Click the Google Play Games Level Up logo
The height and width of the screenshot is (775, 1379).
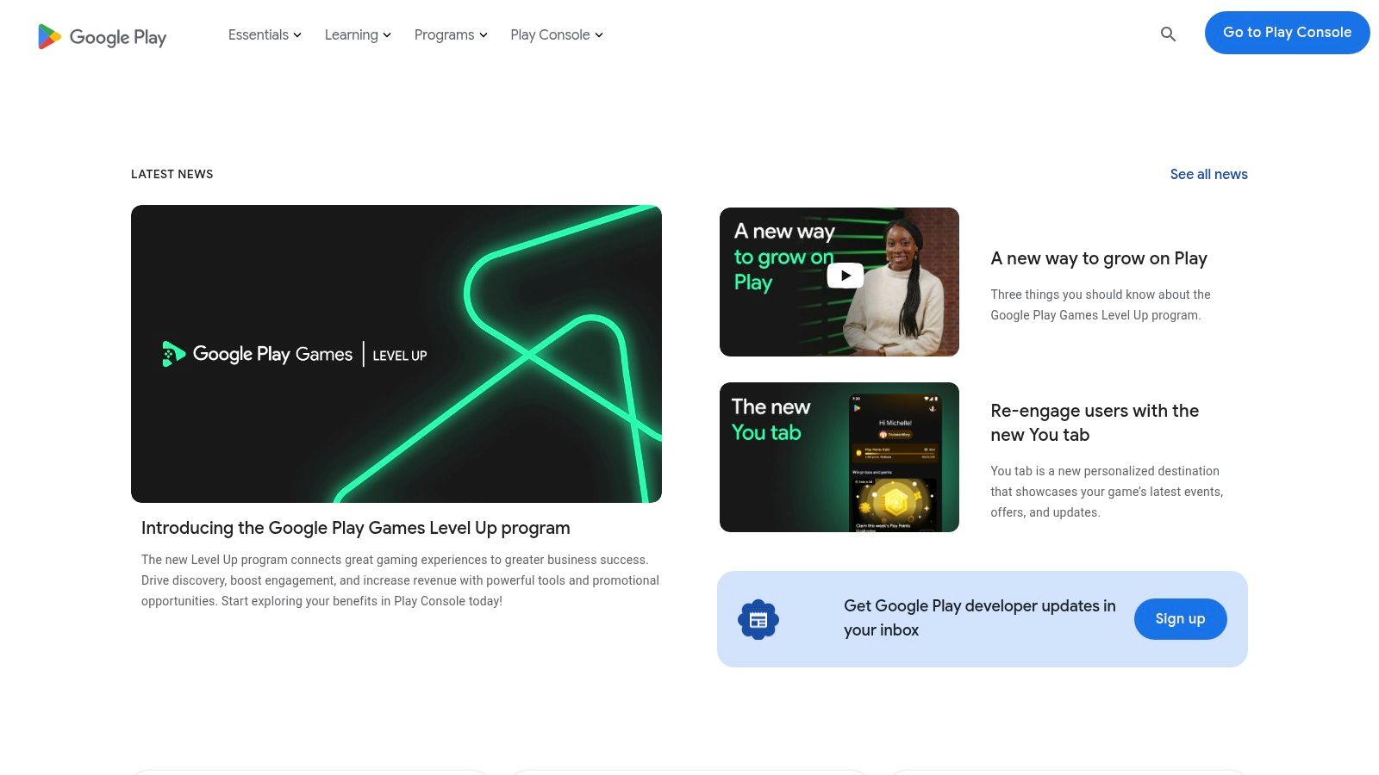[x=294, y=354]
